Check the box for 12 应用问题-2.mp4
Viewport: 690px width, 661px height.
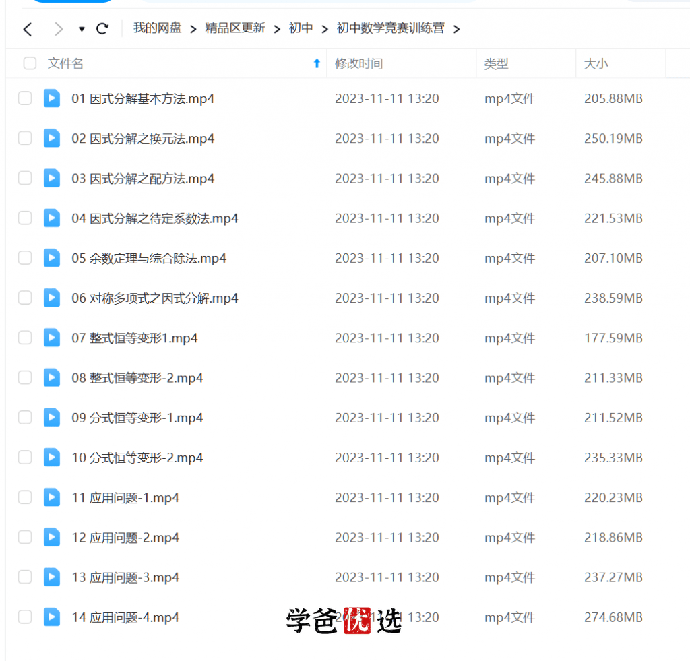point(25,537)
